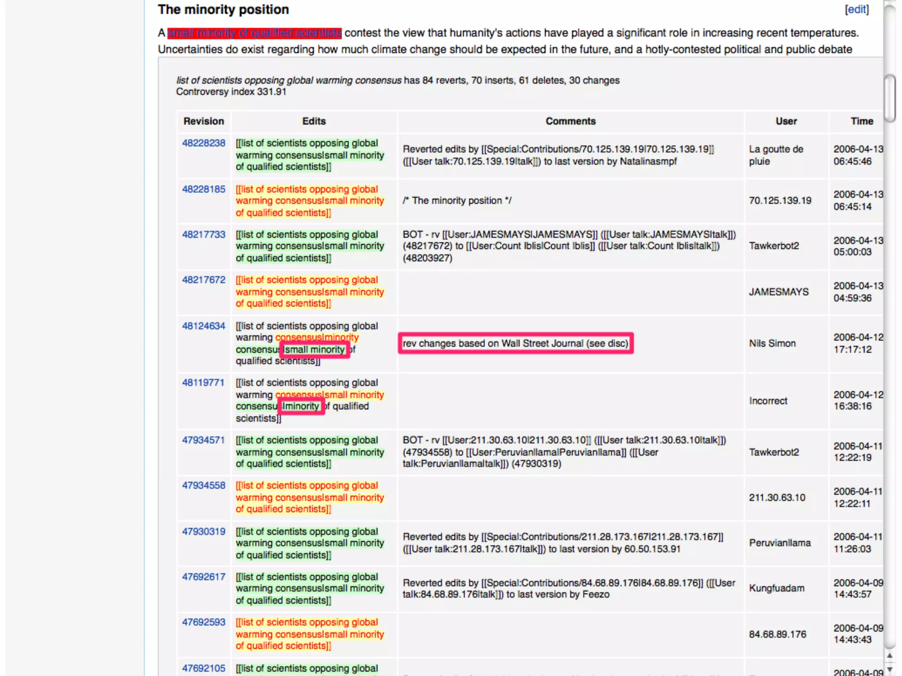Click boxed 'small minority' edit text
Image resolution: width=902 pixels, height=676 pixels.
click(x=314, y=349)
